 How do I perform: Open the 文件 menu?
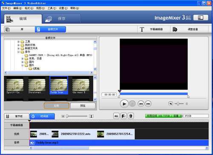coord(6,8)
